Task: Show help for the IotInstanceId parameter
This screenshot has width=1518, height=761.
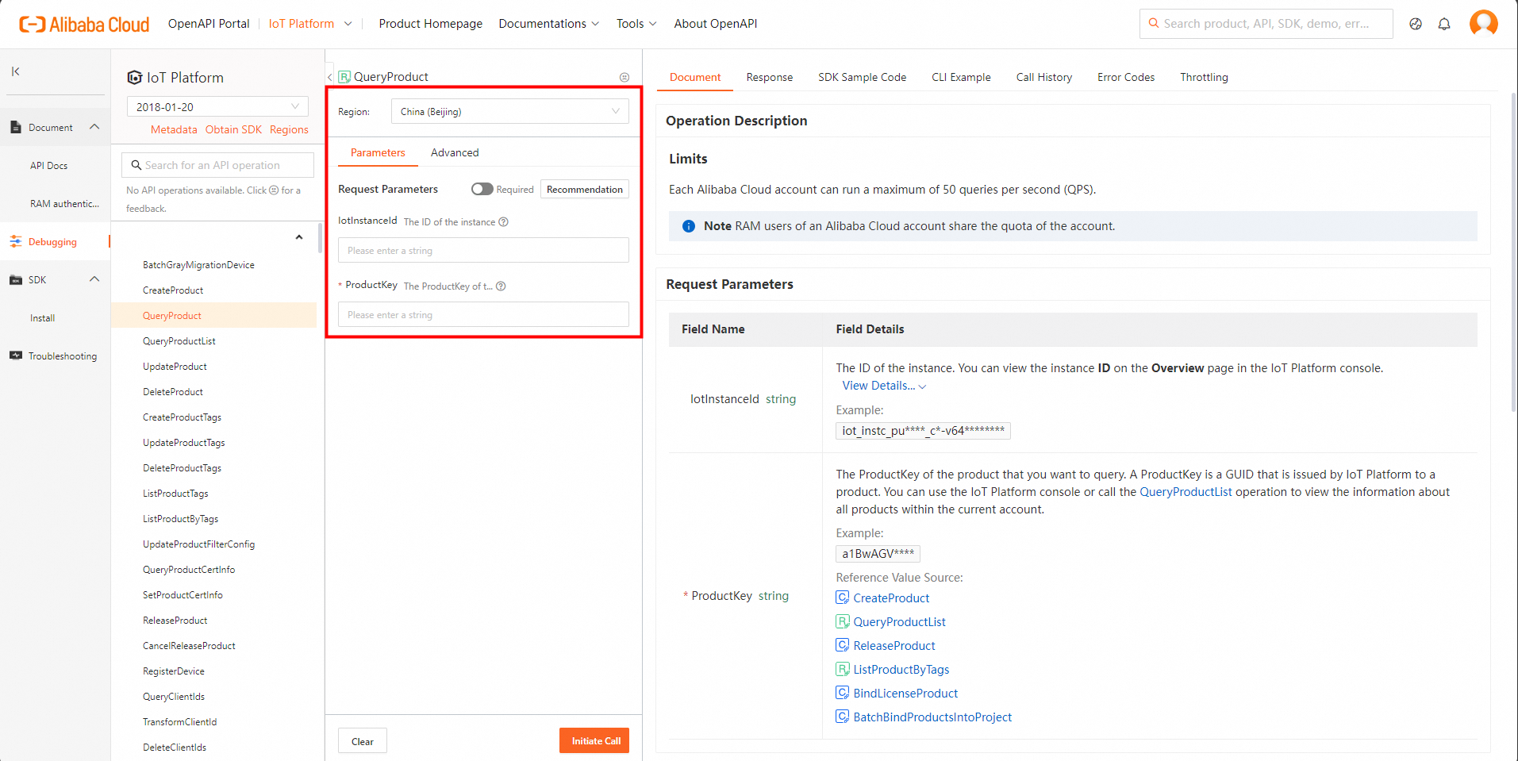Action: click(x=503, y=222)
